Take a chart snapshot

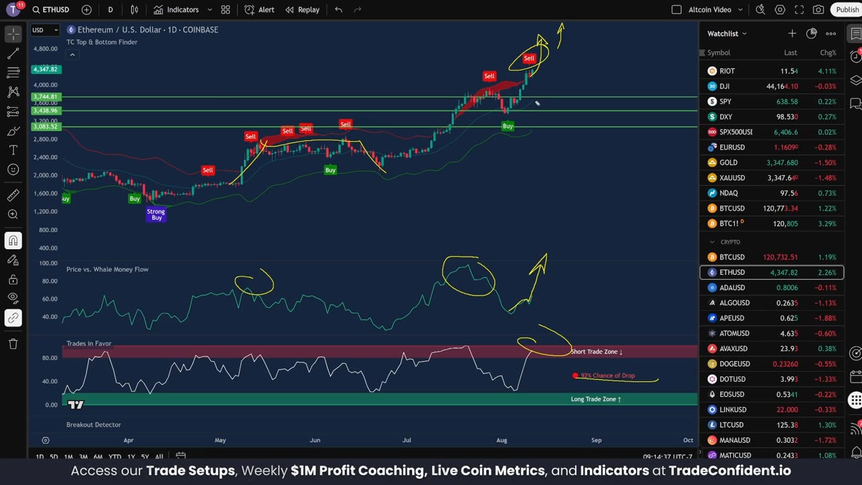pos(818,9)
